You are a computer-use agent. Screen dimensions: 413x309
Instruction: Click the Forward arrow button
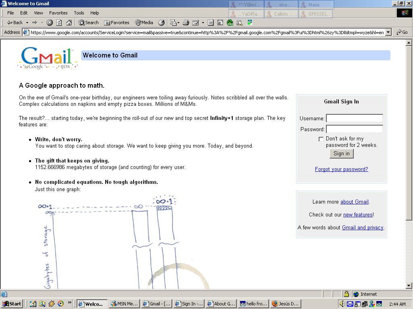tap(35, 23)
